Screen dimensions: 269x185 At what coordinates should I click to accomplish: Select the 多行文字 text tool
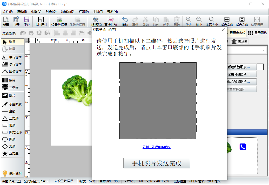[12, 64]
